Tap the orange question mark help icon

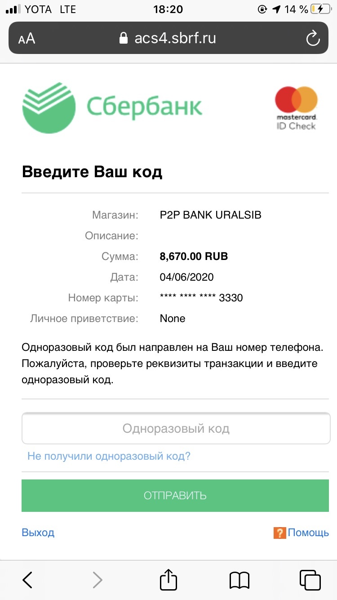pos(279,533)
